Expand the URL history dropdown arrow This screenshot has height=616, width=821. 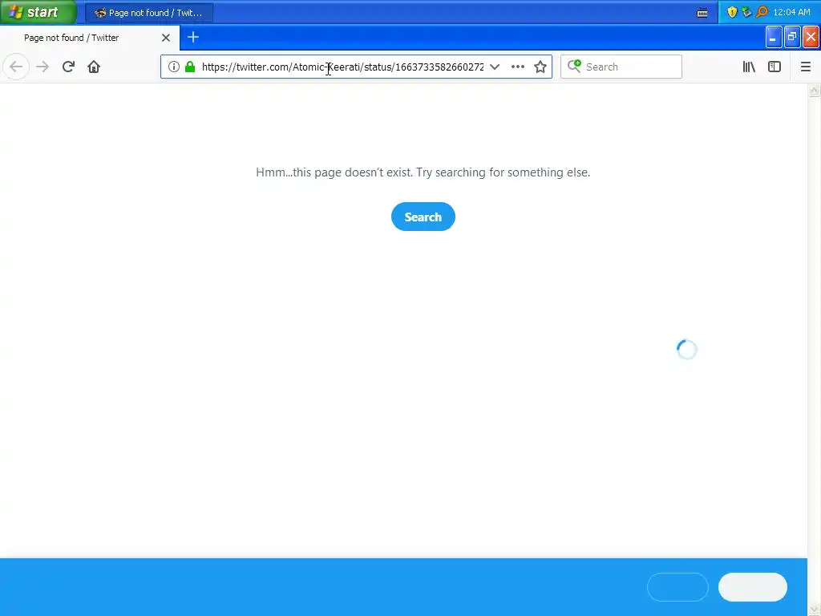(x=494, y=67)
